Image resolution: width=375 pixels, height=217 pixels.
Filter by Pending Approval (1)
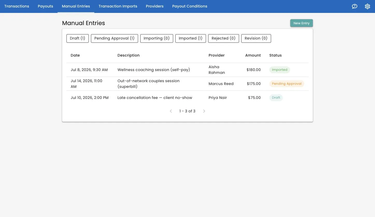click(x=114, y=38)
